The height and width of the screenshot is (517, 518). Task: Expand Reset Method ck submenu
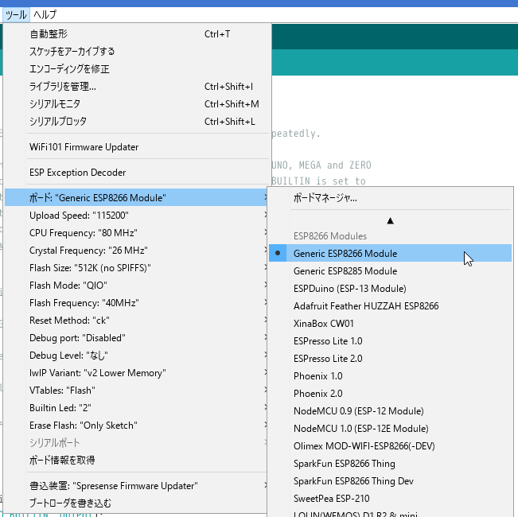(136, 321)
